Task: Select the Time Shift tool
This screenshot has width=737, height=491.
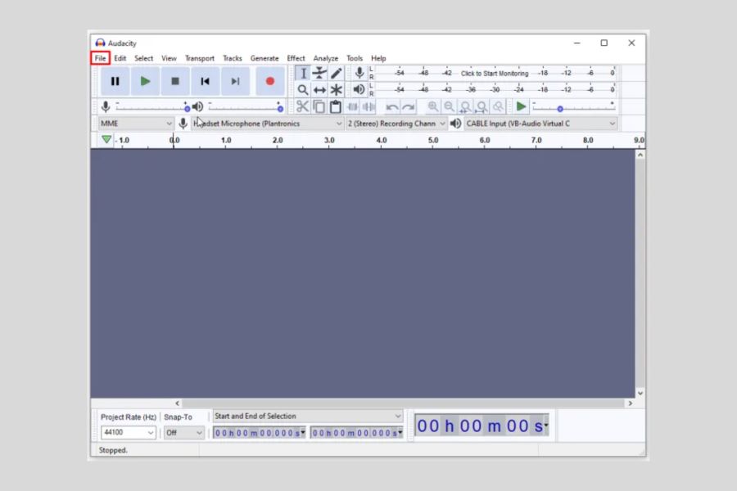Action: [319, 89]
